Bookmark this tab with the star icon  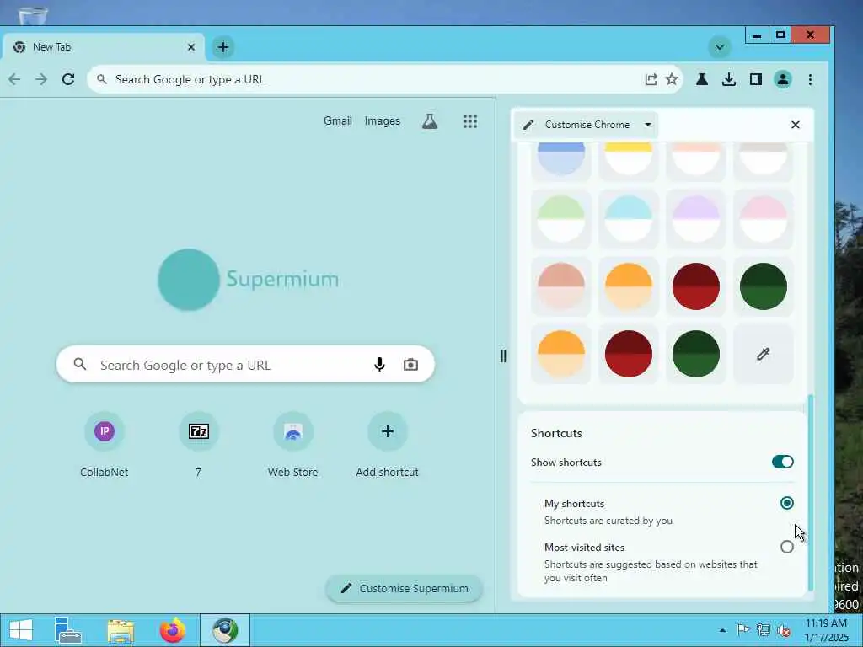click(672, 79)
